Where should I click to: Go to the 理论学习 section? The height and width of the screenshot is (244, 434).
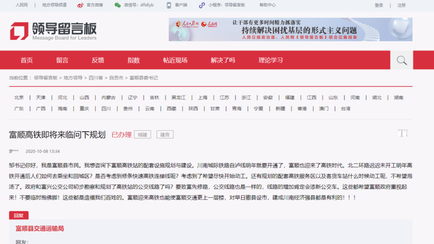click(x=270, y=60)
